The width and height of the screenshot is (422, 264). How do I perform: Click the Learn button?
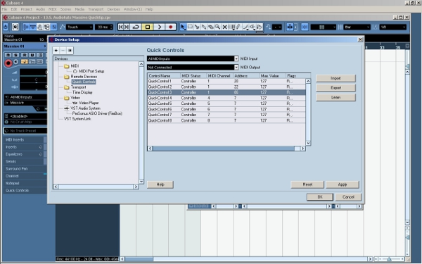pyautogui.click(x=335, y=98)
